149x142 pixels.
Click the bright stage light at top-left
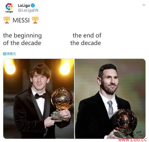tap(10, 67)
